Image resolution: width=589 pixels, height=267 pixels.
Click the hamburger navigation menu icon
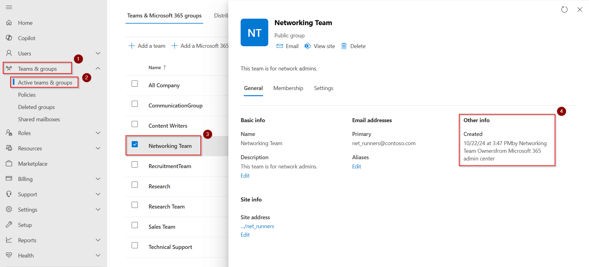click(x=9, y=7)
